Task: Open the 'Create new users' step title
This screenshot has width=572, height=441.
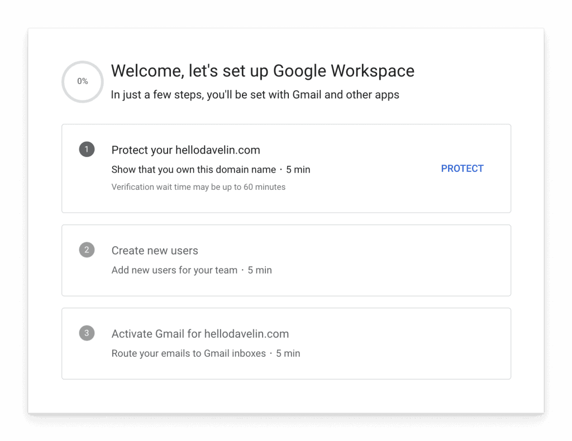Action: click(155, 251)
